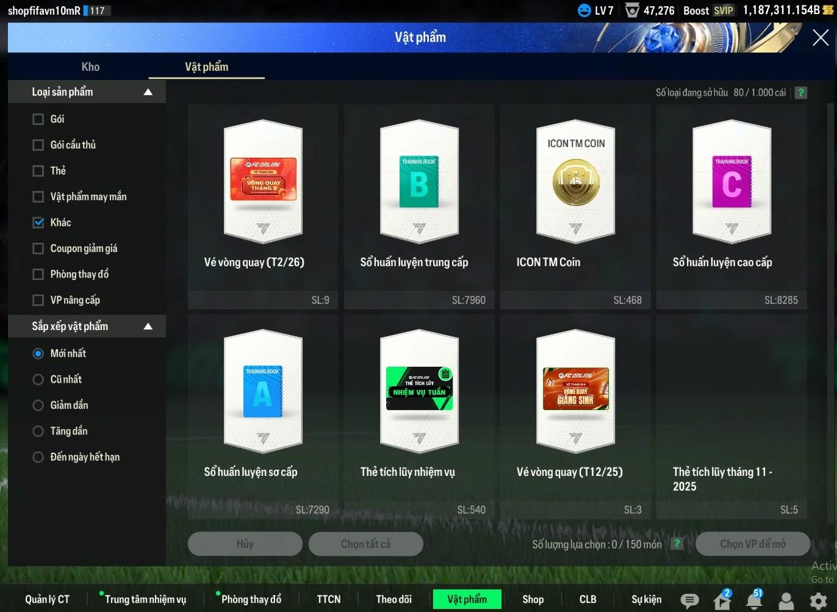Click the top bar smiley face icon
Image resolution: width=837 pixels, height=612 pixels.
584,10
